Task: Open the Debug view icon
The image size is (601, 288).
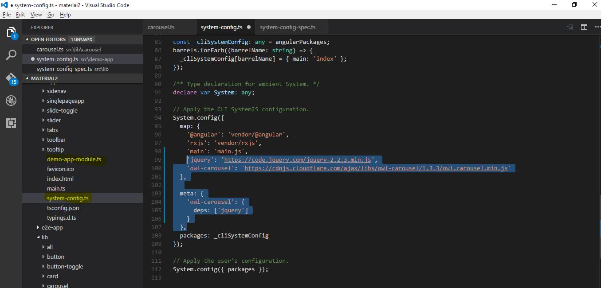Action: pyautogui.click(x=11, y=100)
